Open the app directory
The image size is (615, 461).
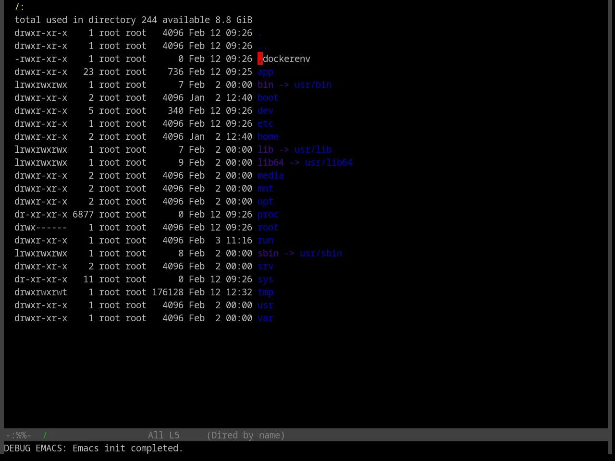(x=265, y=72)
